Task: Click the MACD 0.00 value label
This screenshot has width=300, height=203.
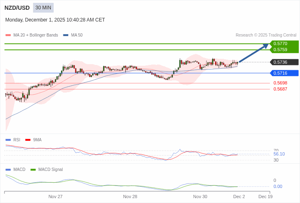Action: (278, 187)
